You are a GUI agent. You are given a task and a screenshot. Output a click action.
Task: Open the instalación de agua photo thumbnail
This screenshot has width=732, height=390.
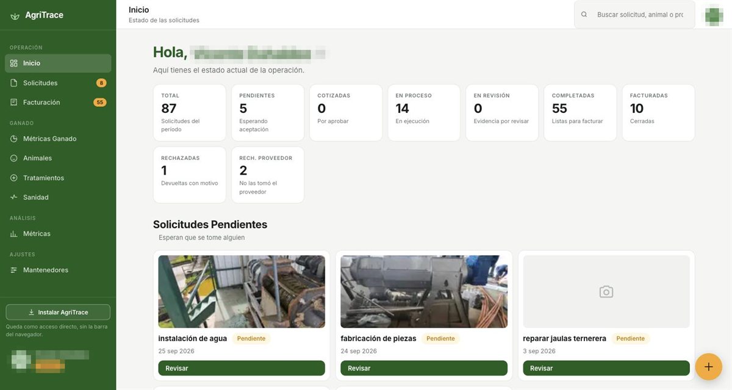242,292
